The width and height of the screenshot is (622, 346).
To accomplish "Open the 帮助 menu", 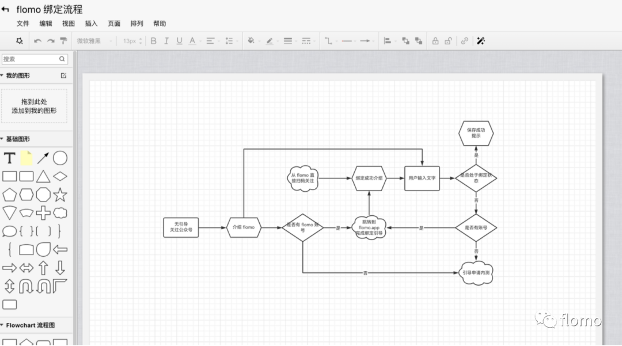I will click(x=160, y=24).
